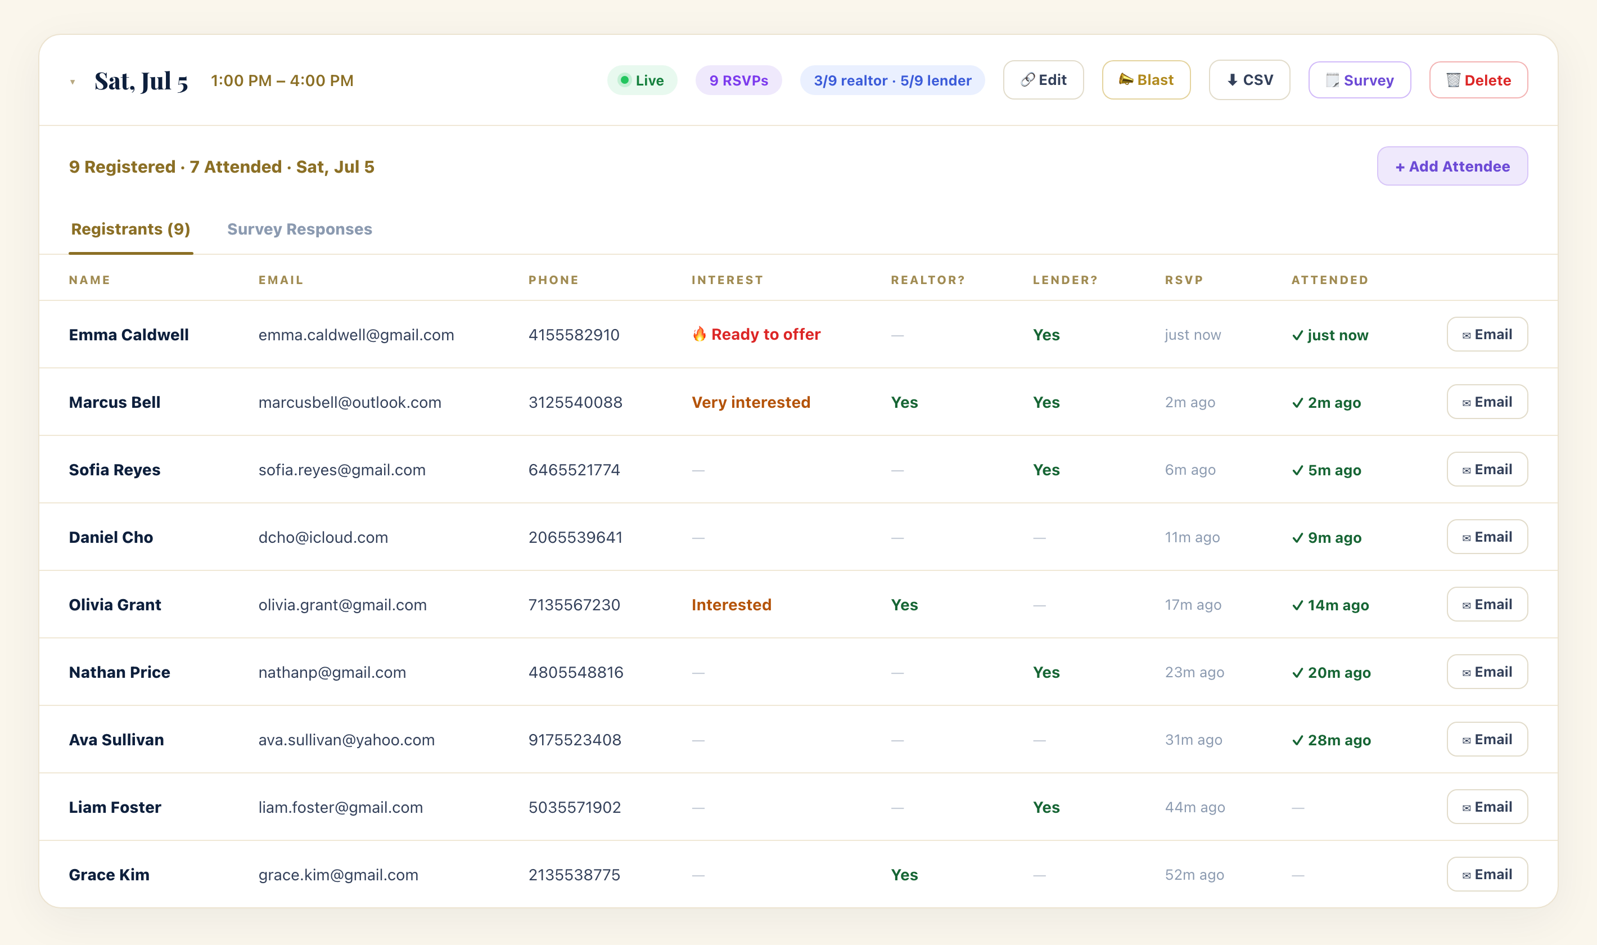Image resolution: width=1597 pixels, height=945 pixels.
Task: Select the Grace Kim name cell
Action: click(x=109, y=875)
